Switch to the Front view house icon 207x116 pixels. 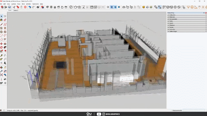55,7
